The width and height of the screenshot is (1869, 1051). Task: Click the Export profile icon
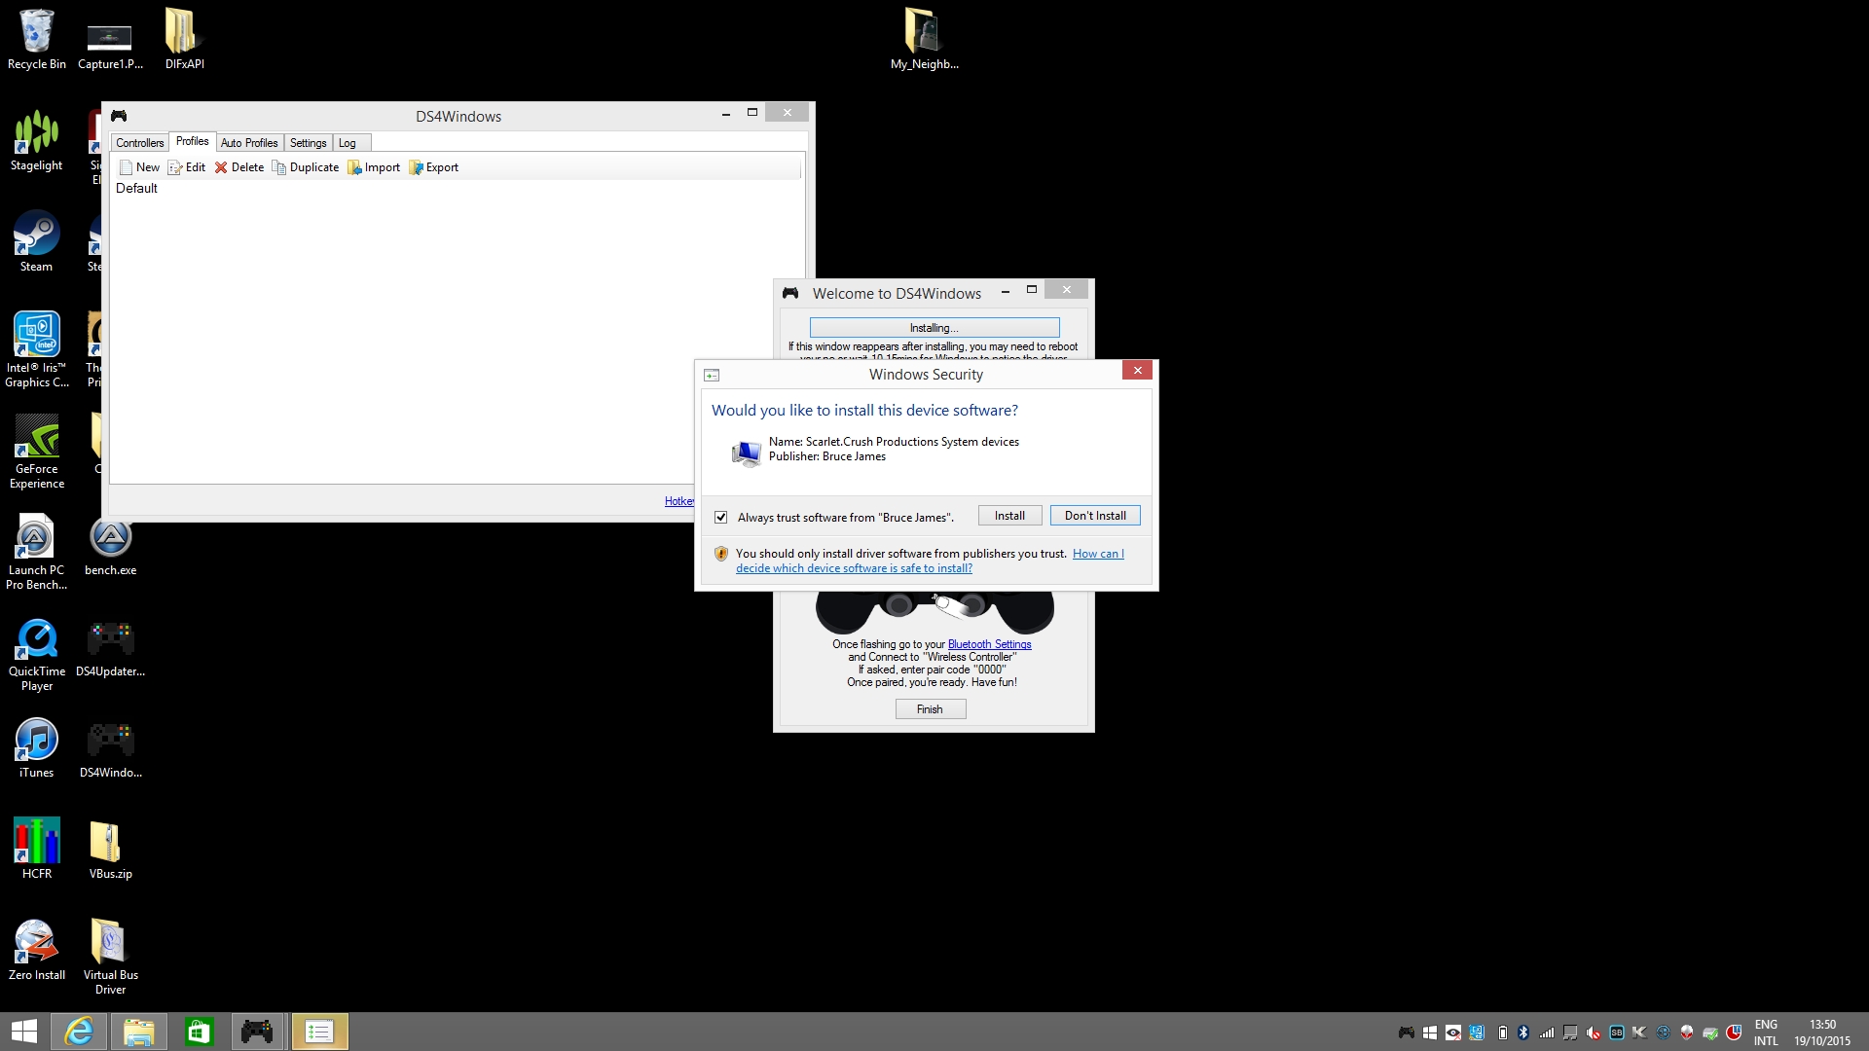(416, 167)
